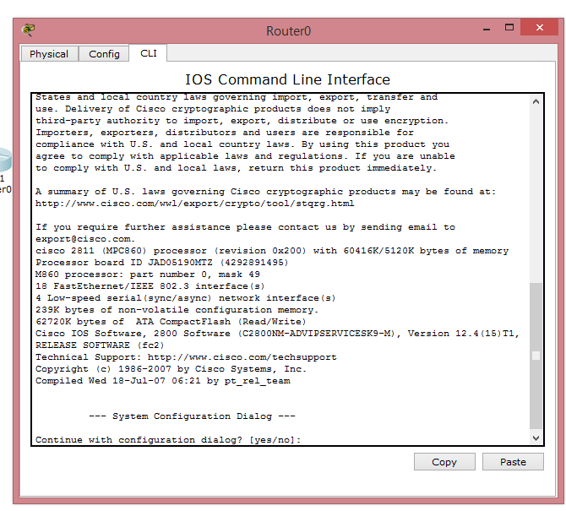This screenshot has width=566, height=511.
Task: Click the 'IOS Command Line Interface' heading
Action: [x=288, y=79]
